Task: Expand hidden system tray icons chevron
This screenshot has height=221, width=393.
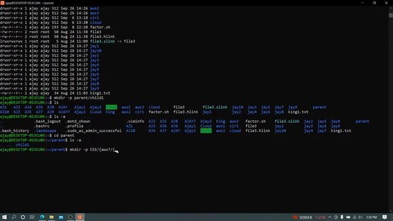Action: [x=330, y=217]
